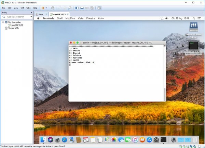Viewport: 205px width, 148px height.
Task: Open the snapshot manager toolbar icon
Action: (x=70, y=8)
